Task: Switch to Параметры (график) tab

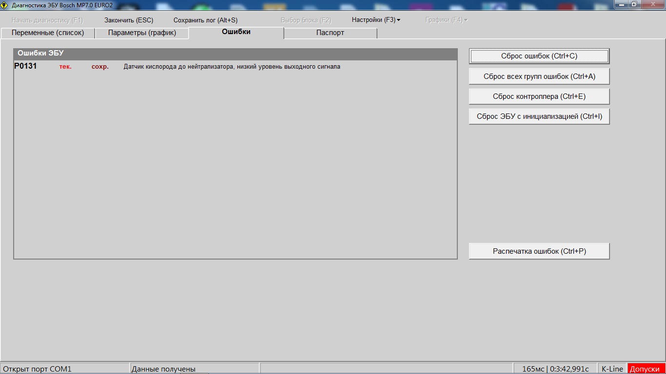Action: pos(142,33)
